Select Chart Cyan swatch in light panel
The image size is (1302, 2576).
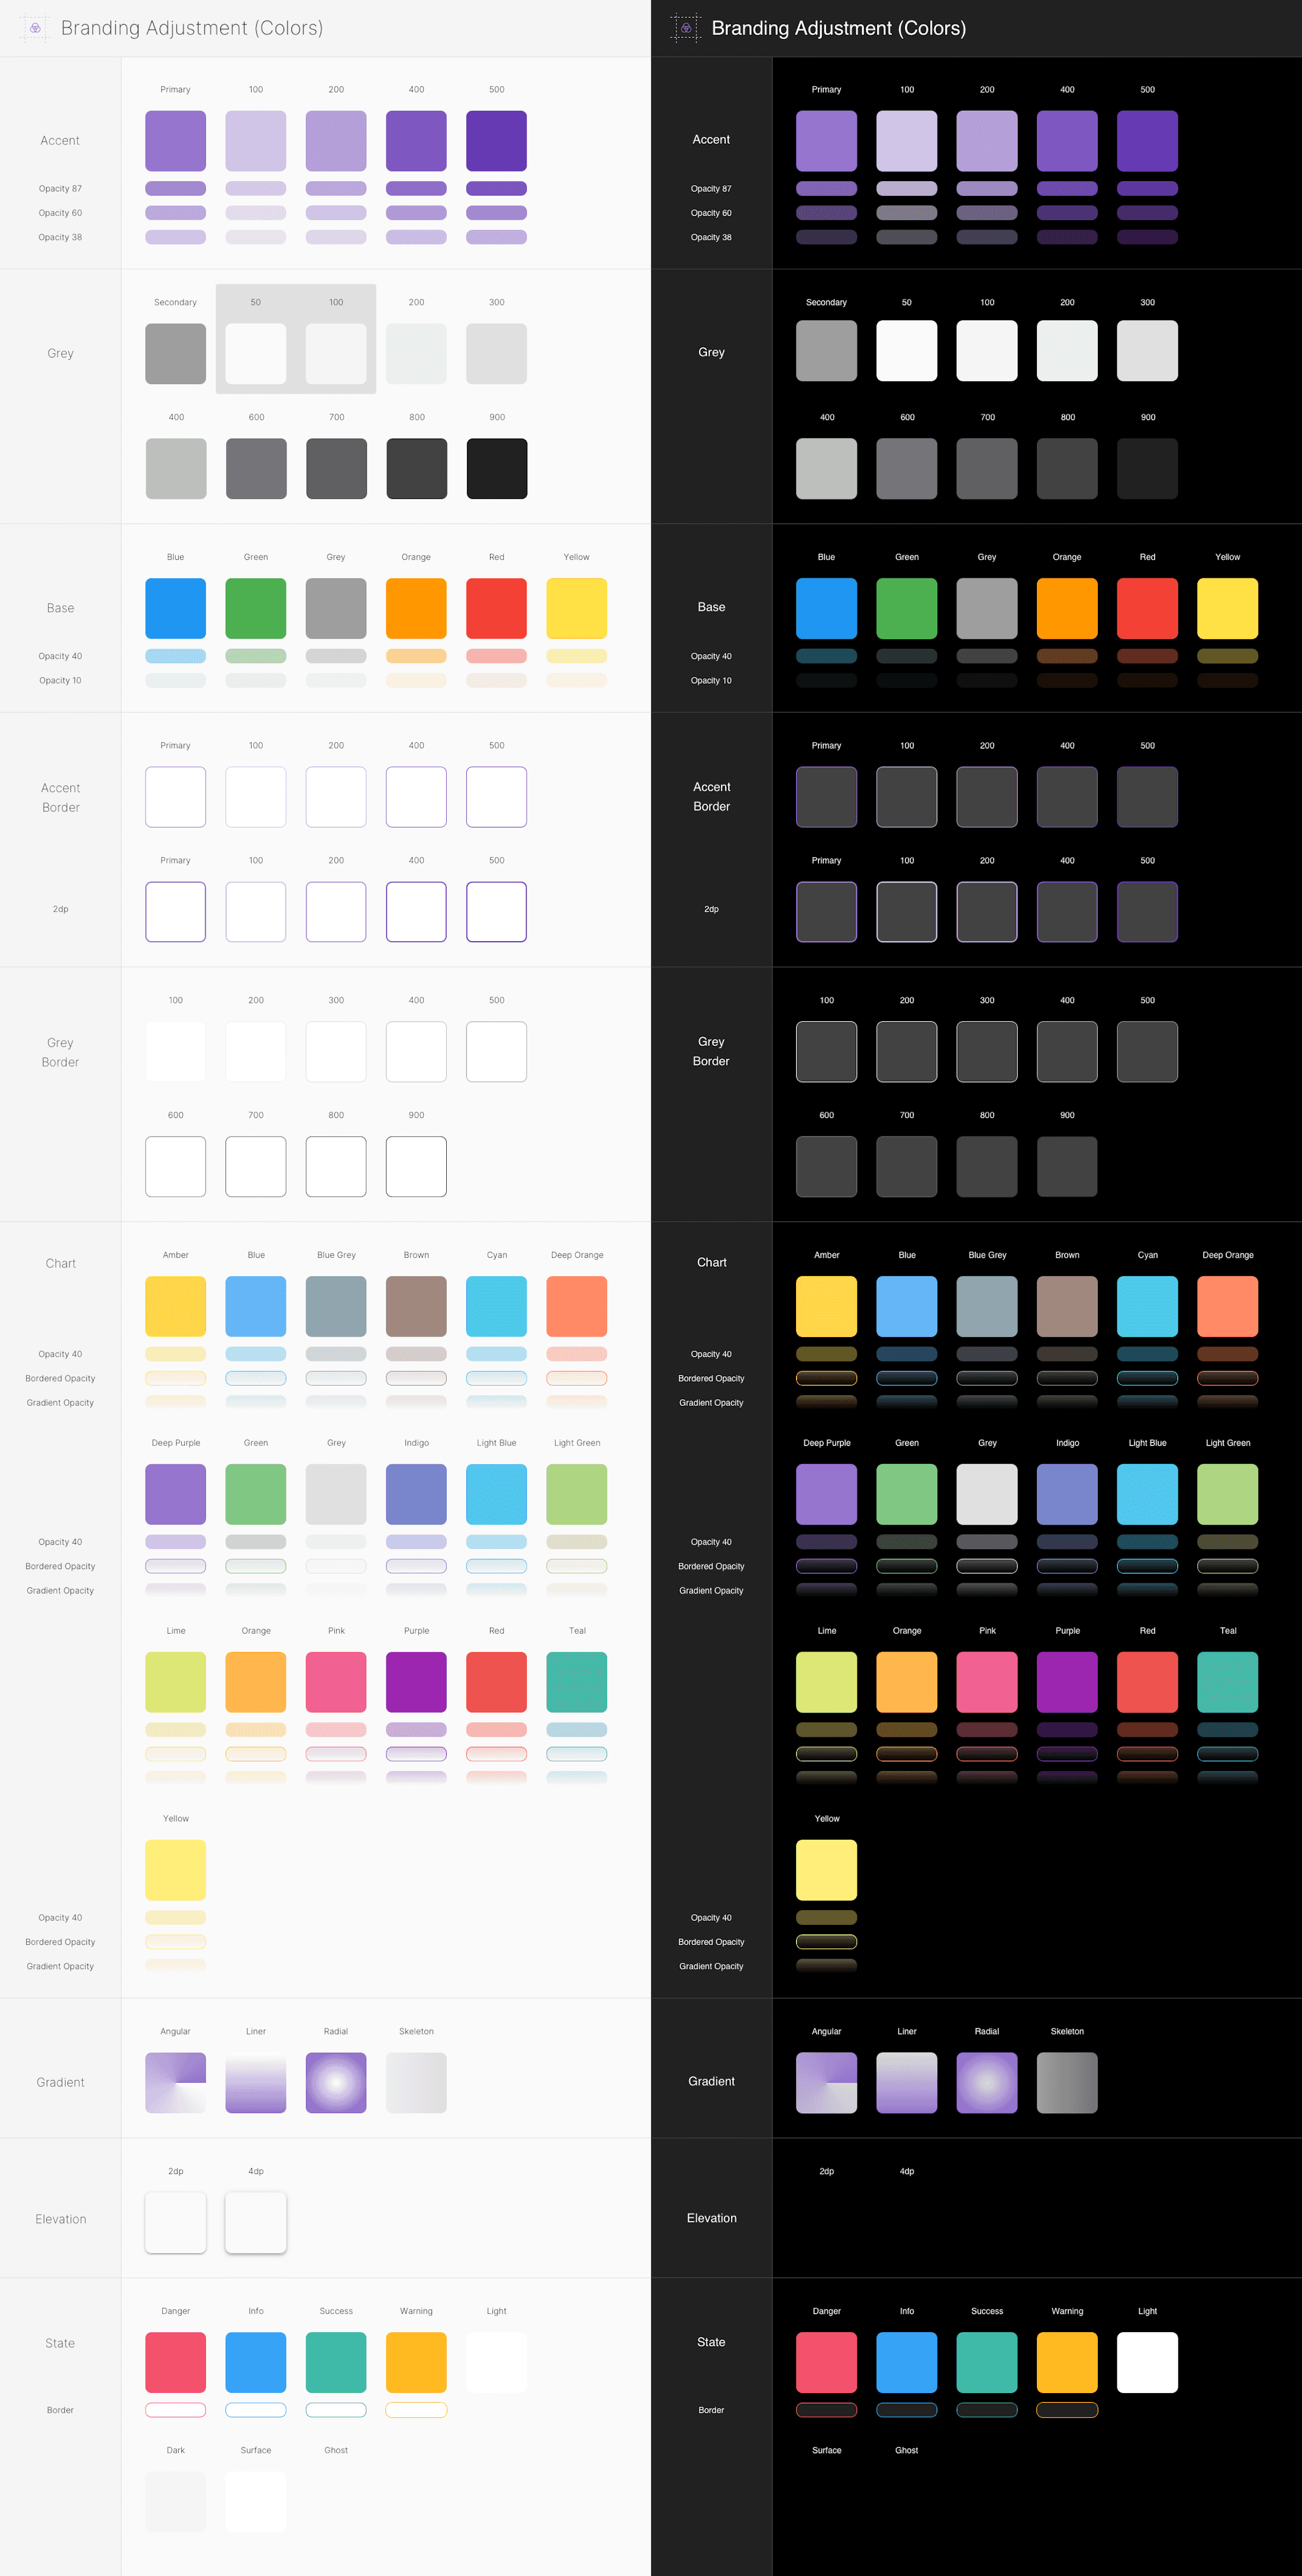(x=497, y=1306)
